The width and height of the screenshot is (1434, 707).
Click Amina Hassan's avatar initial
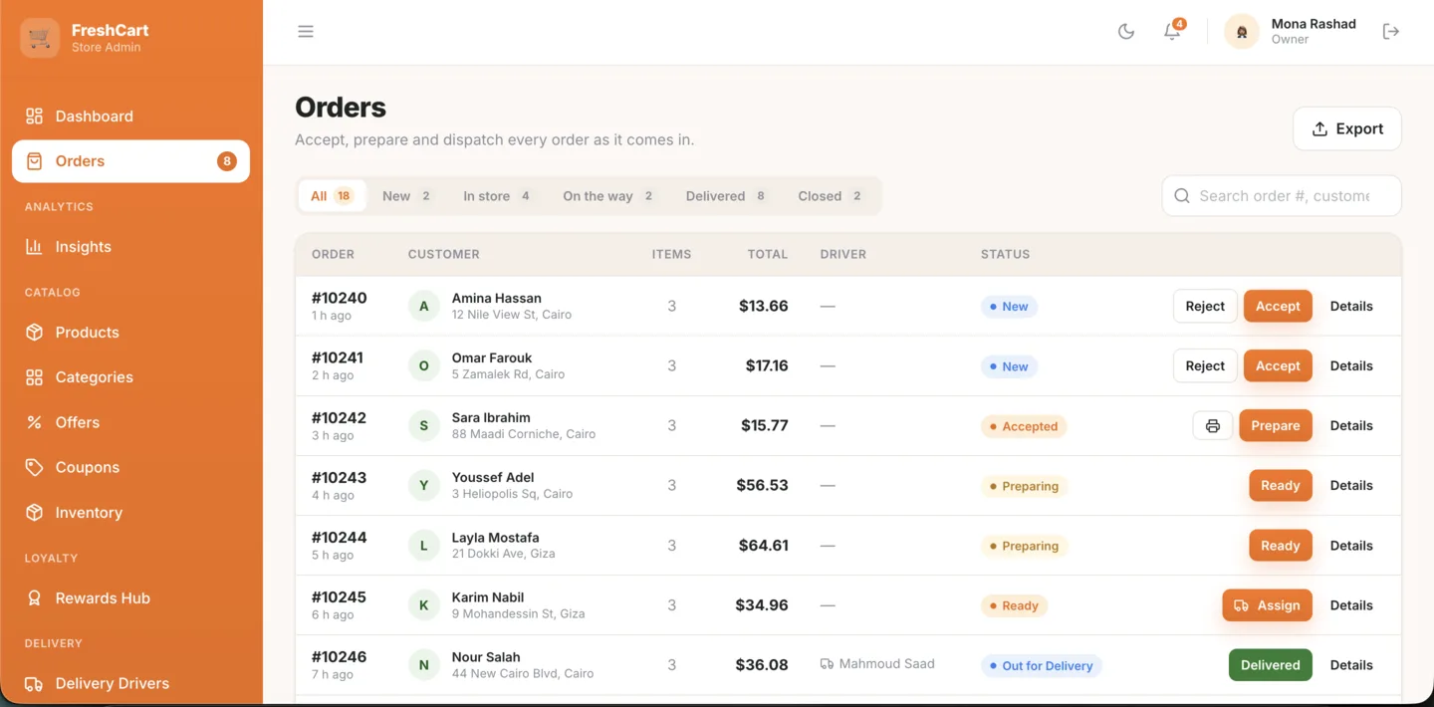424,307
